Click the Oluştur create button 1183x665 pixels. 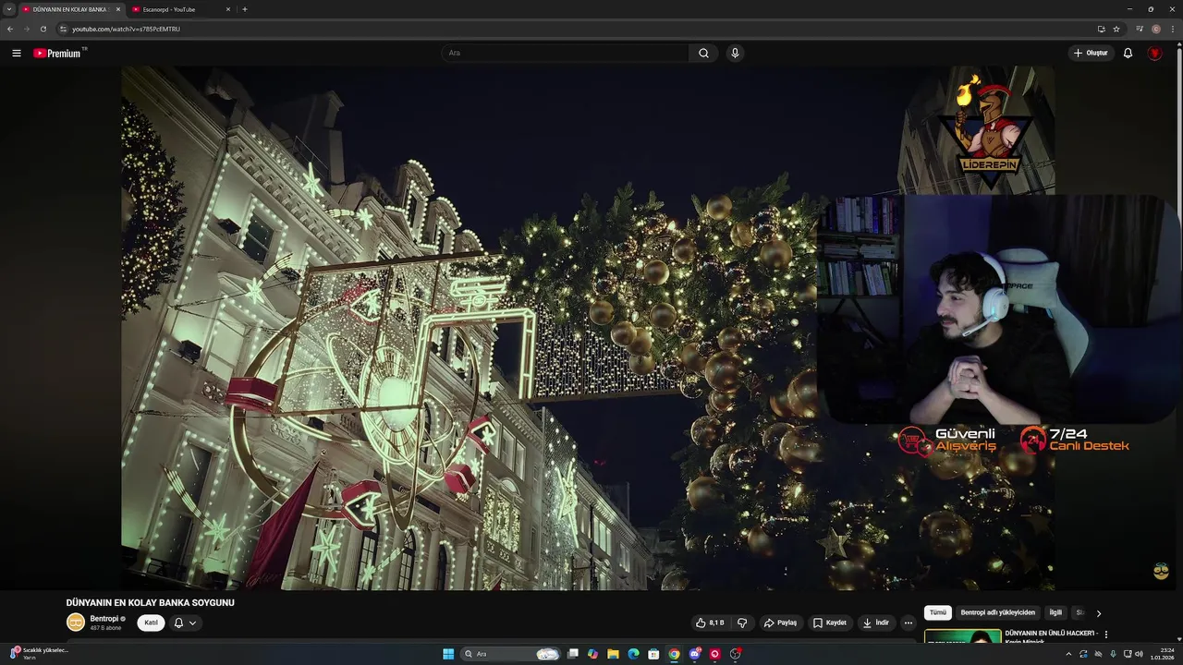[1091, 53]
